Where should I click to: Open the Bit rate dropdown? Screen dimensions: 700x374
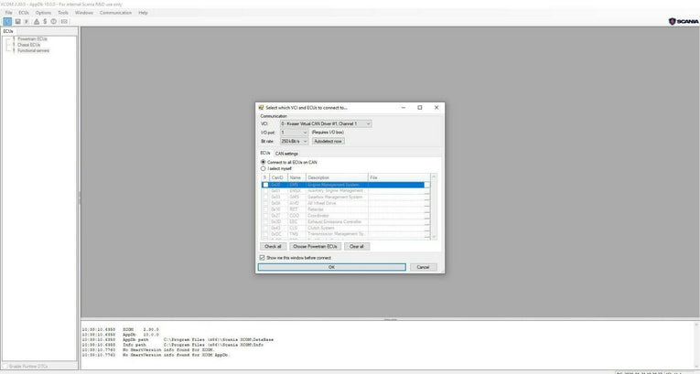(x=306, y=141)
